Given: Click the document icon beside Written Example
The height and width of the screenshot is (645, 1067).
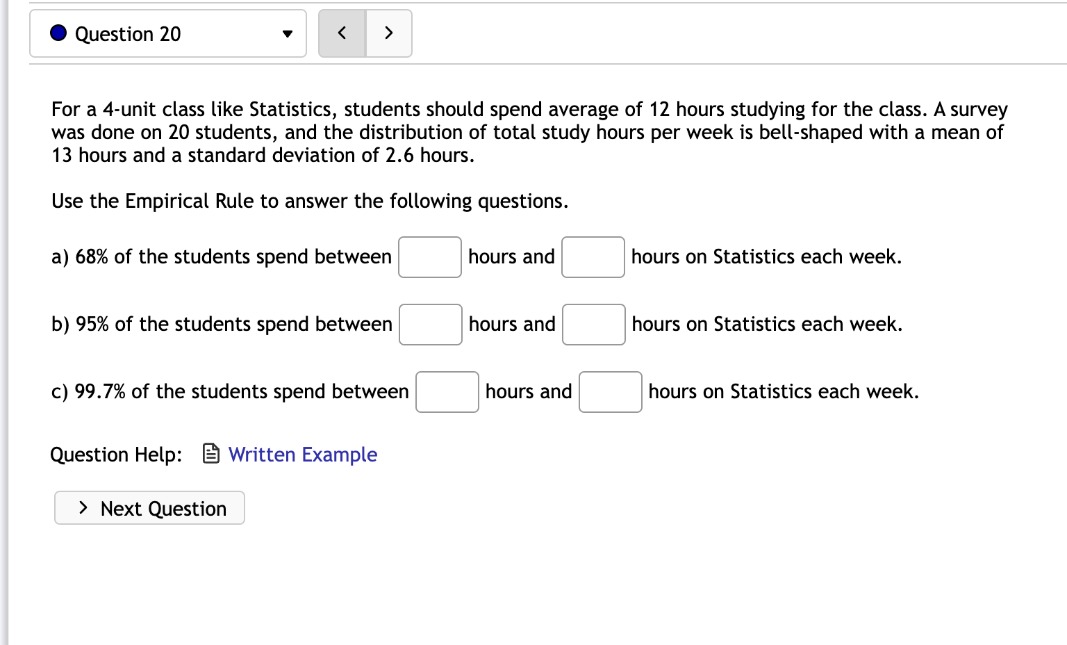Looking at the screenshot, I should [211, 454].
